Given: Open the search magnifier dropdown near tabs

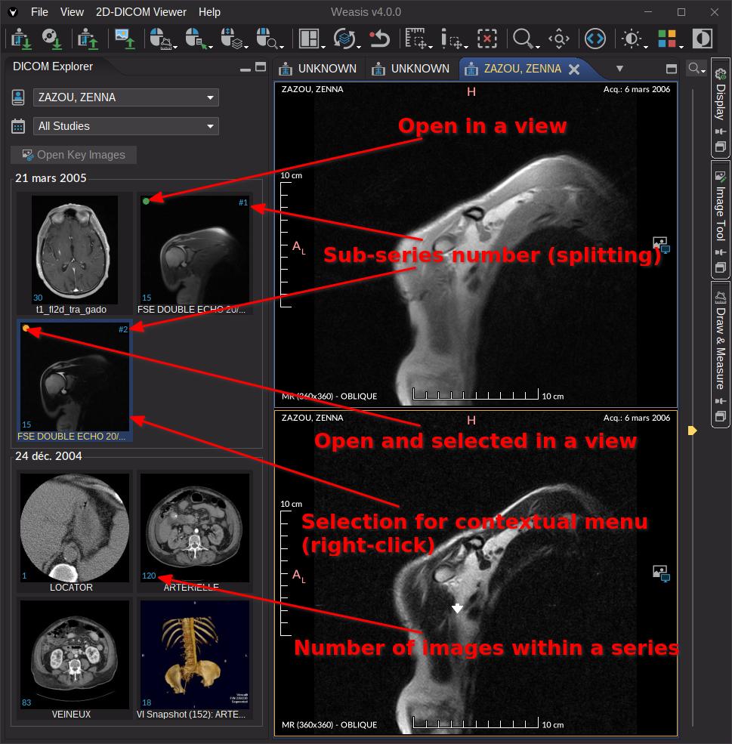Looking at the screenshot, I should (x=697, y=69).
